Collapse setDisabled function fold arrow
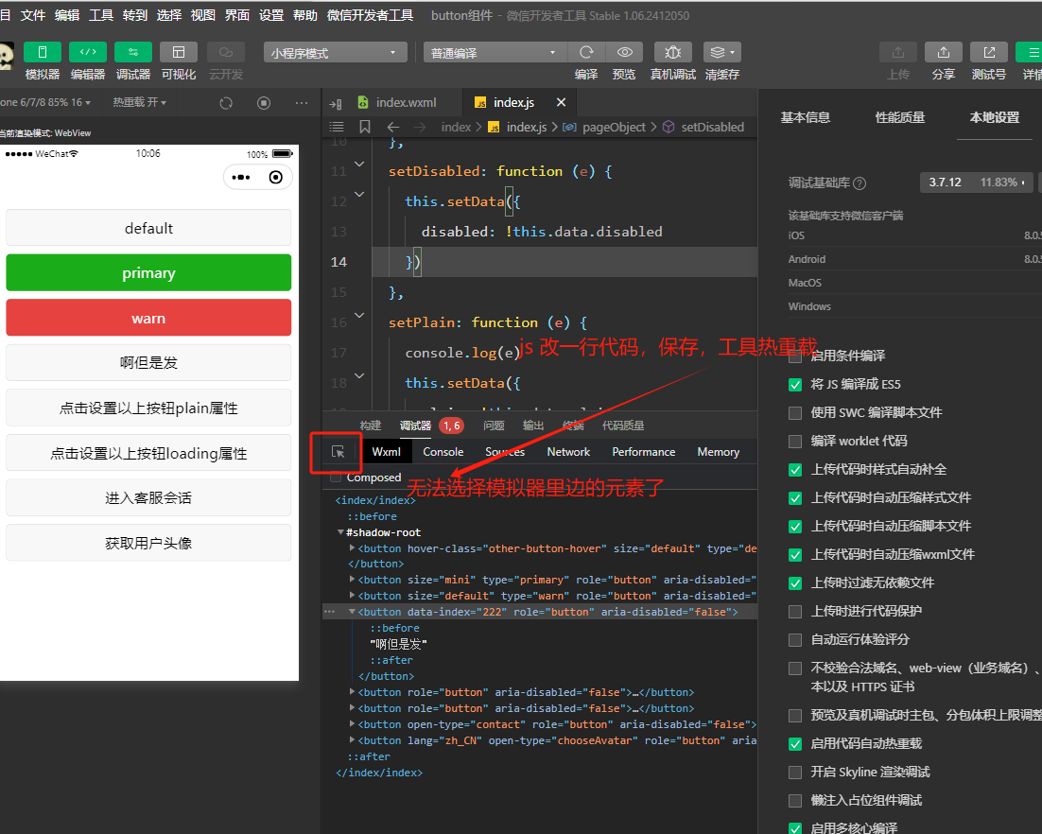 pyautogui.click(x=359, y=165)
